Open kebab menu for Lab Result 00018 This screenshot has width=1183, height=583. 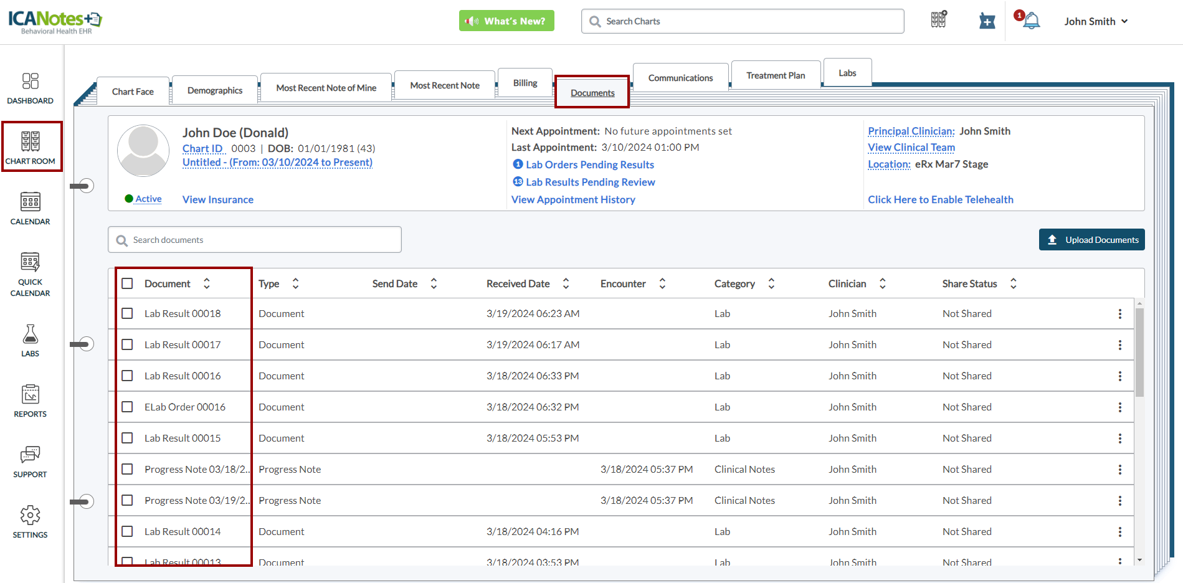[x=1119, y=314]
